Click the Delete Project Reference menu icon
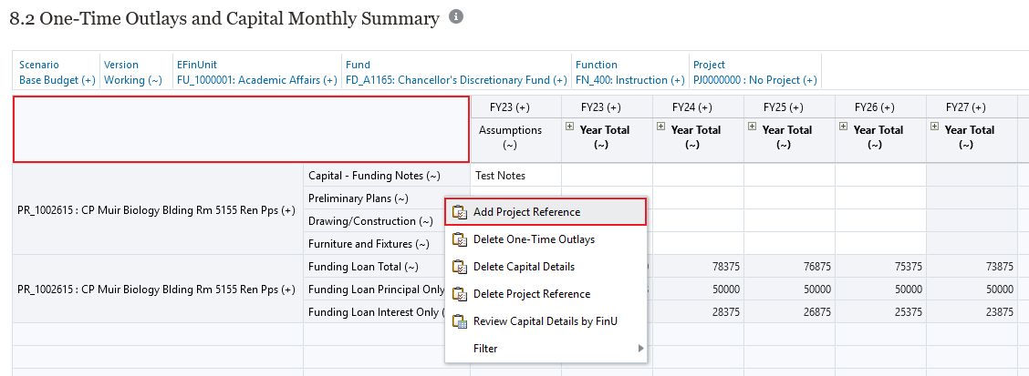Image resolution: width=1029 pixels, height=376 pixels. [x=460, y=294]
